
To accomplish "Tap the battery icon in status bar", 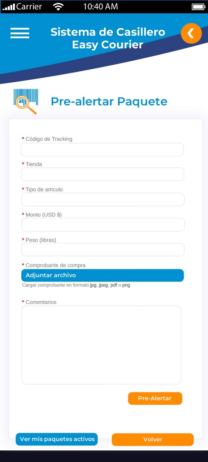I will 198,6.
